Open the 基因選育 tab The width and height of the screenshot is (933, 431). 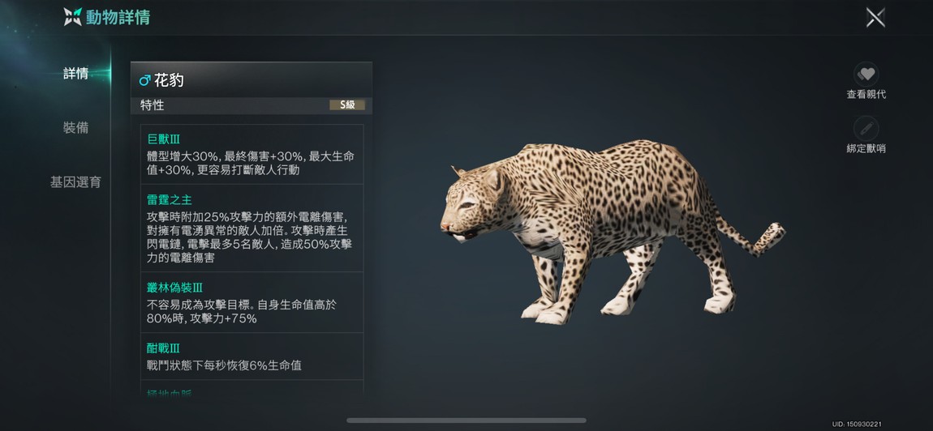point(75,182)
